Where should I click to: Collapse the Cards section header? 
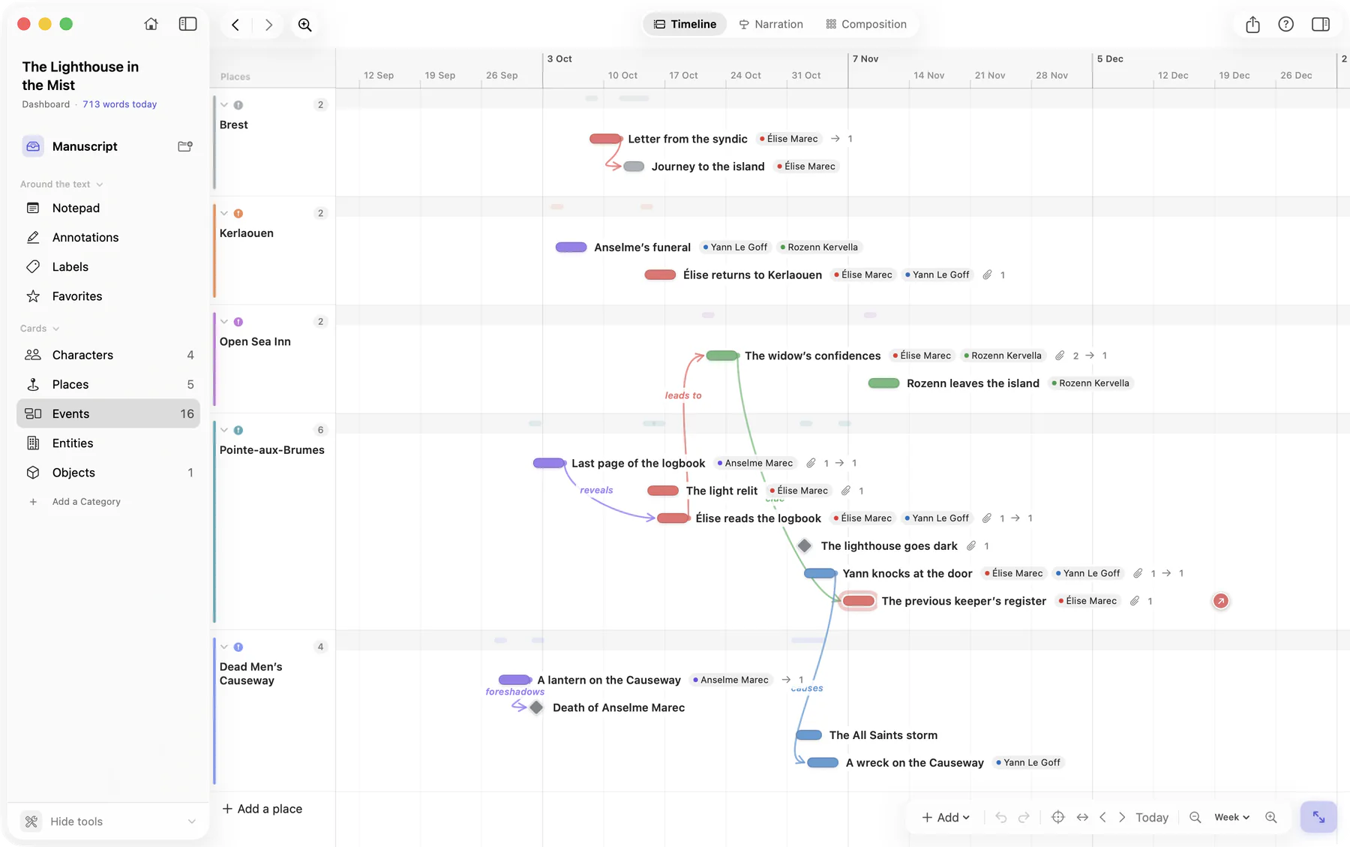[x=40, y=329]
